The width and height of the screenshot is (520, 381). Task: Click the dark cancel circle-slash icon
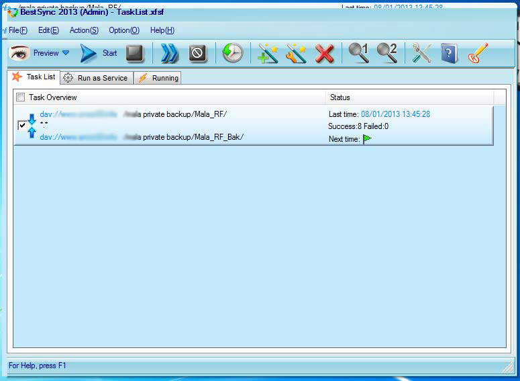pos(197,53)
